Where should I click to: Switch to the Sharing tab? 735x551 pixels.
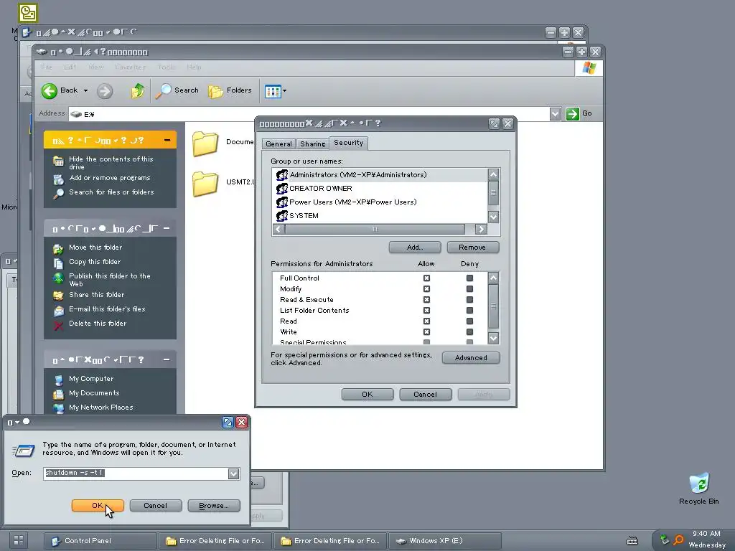[313, 143]
